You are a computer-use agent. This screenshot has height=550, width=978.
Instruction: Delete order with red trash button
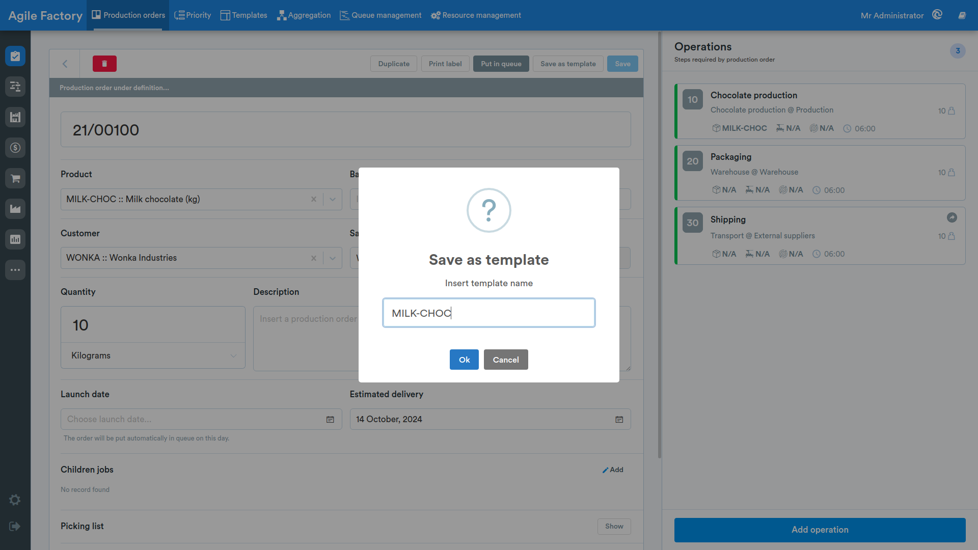(x=104, y=64)
